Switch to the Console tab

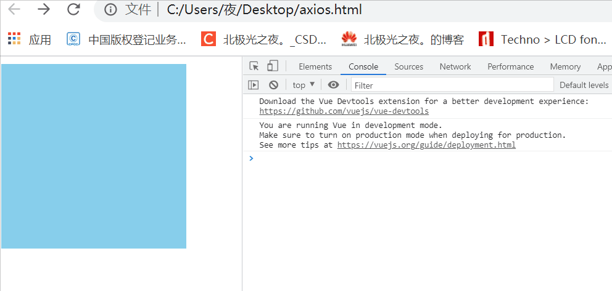pos(363,66)
